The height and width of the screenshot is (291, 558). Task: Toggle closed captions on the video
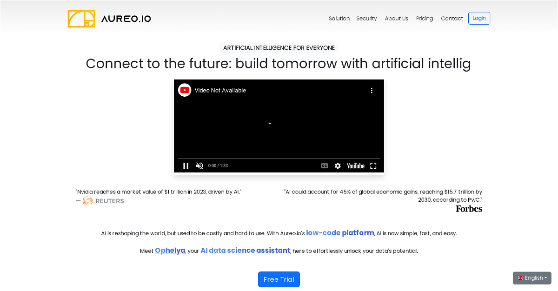point(325,166)
